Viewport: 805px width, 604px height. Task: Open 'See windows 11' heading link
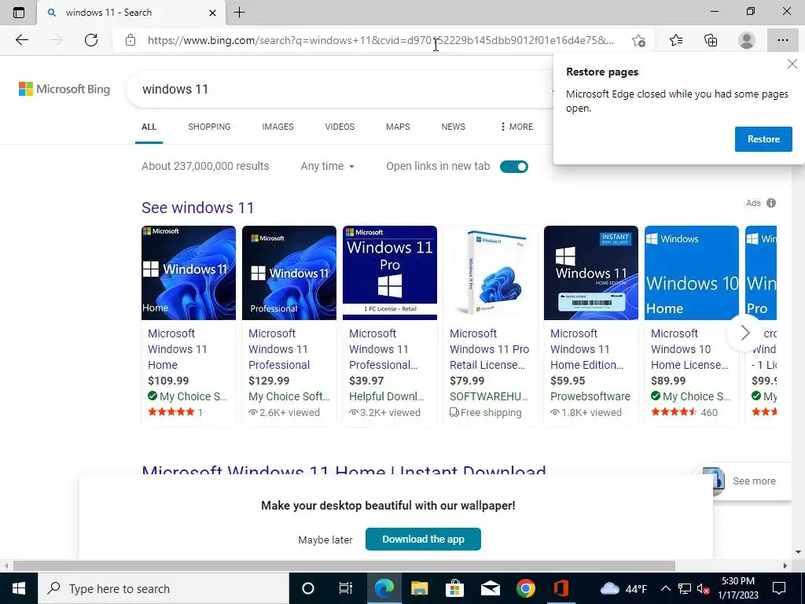coord(197,208)
